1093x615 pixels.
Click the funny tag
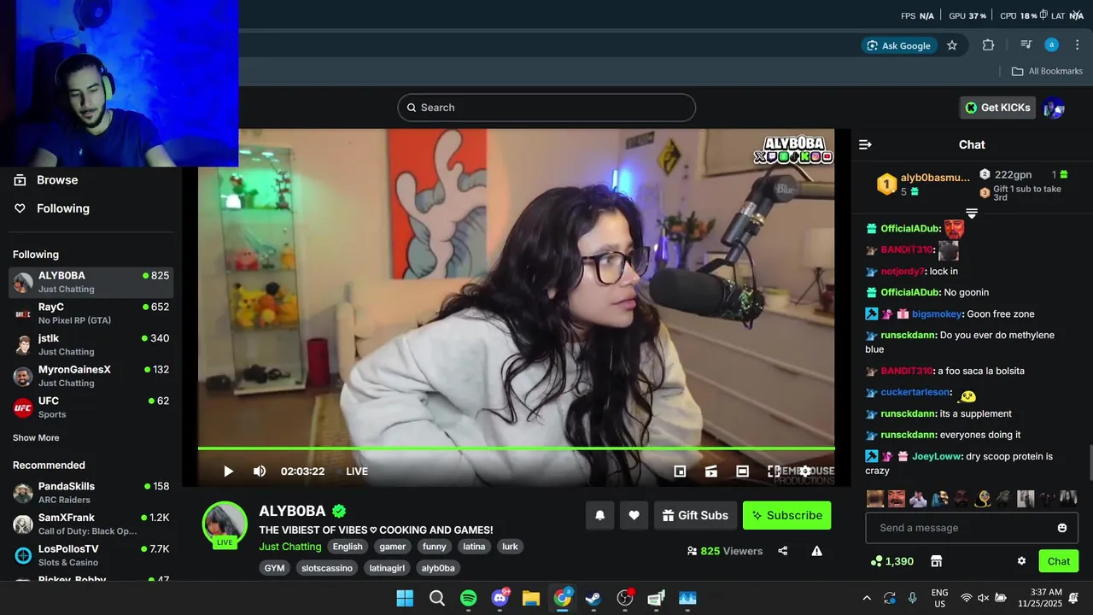tap(435, 547)
